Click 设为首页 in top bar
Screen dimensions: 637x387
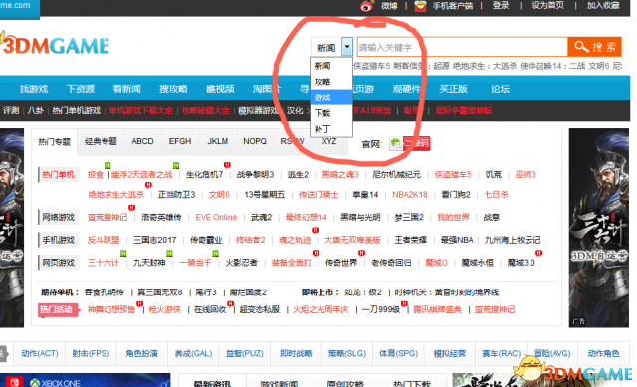(x=548, y=5)
